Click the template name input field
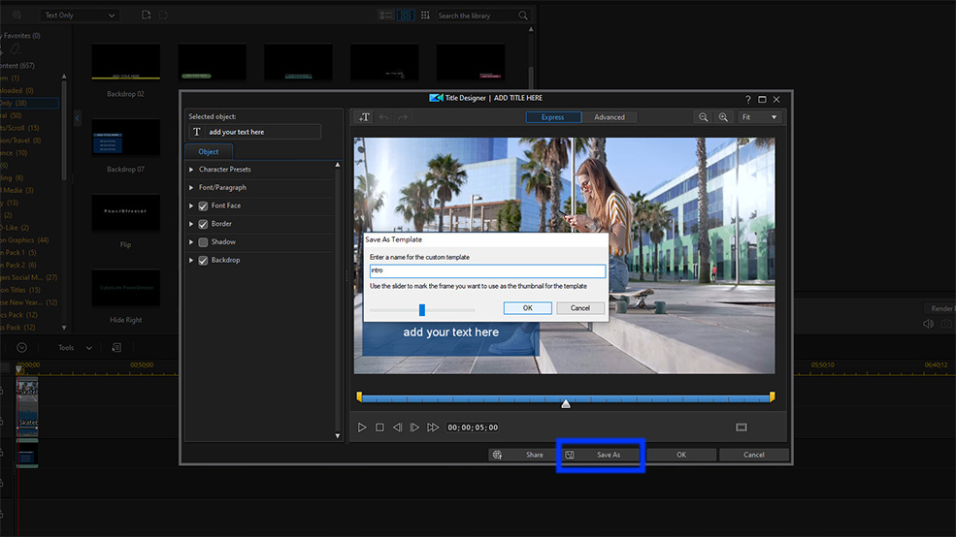The width and height of the screenshot is (956, 537). (x=487, y=271)
